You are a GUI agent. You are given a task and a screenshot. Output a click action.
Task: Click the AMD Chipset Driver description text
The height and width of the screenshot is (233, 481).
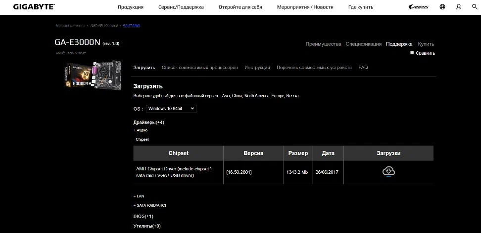[x=174, y=172]
